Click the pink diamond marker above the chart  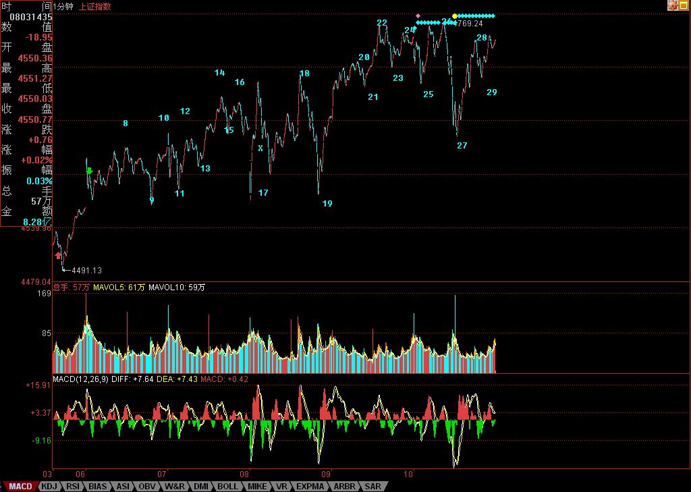click(x=418, y=16)
